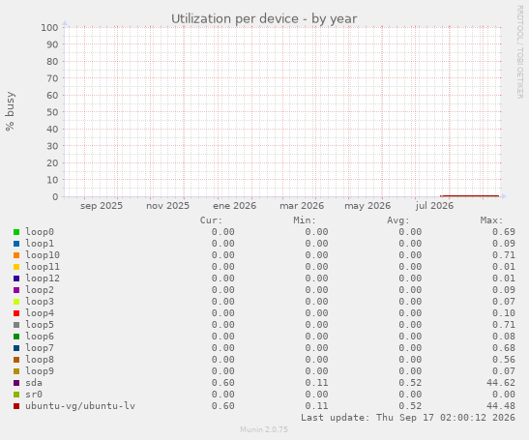Click sda min value 0.11
This screenshot has height=440, width=529.
[x=316, y=383]
